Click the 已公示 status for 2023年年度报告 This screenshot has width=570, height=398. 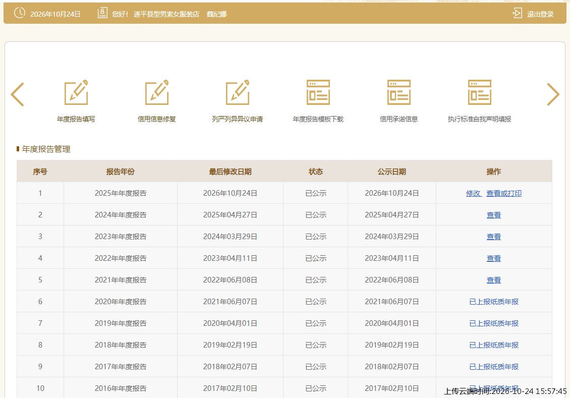[x=316, y=237]
